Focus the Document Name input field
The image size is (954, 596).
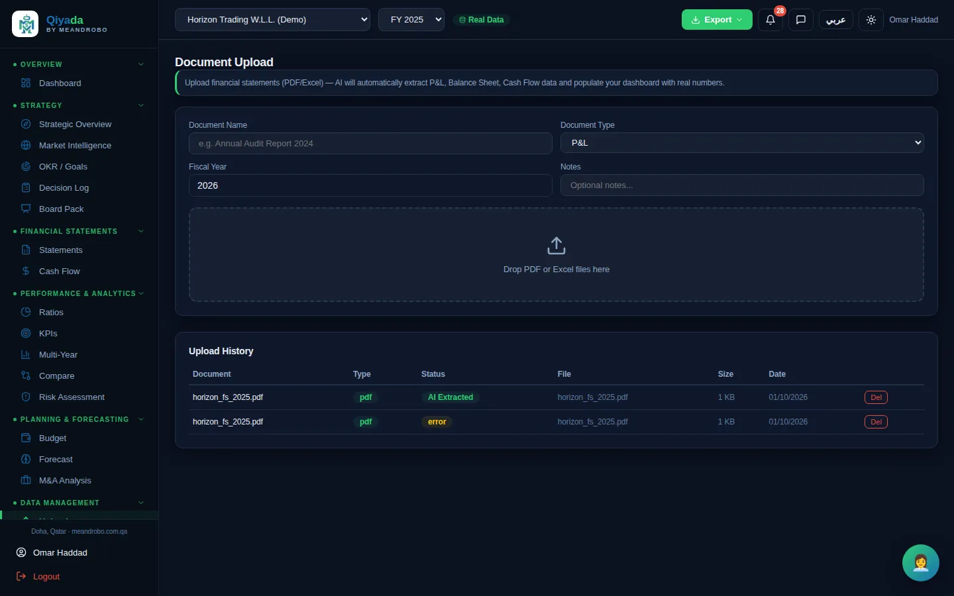coord(370,143)
